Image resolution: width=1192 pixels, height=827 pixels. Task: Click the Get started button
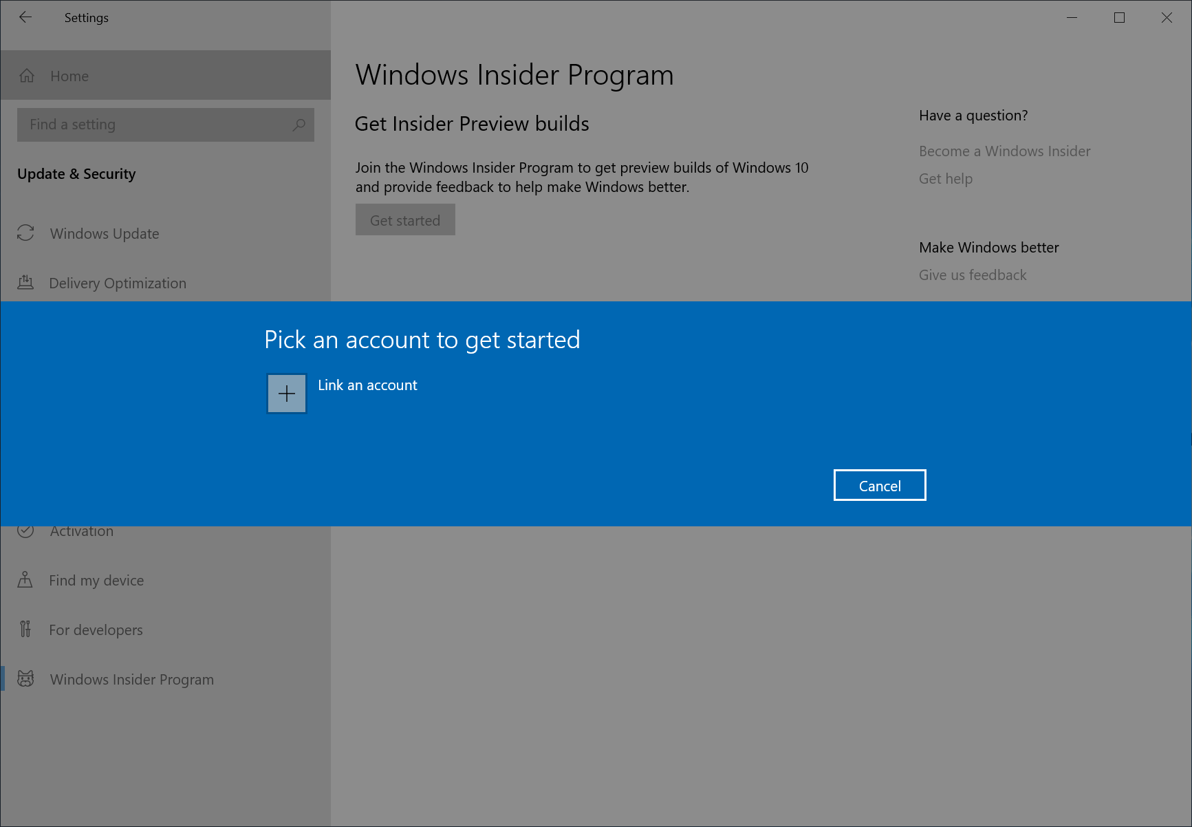404,219
